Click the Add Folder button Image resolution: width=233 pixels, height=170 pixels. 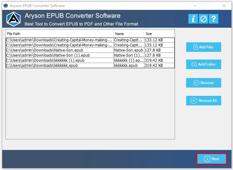click(204, 64)
